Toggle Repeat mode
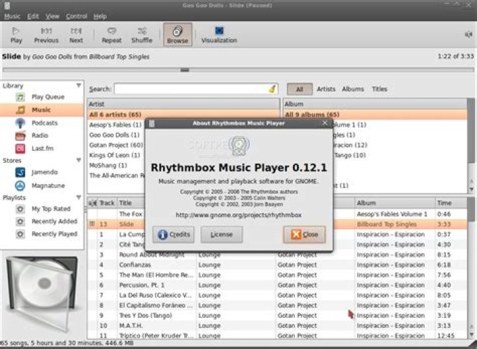 [112, 35]
